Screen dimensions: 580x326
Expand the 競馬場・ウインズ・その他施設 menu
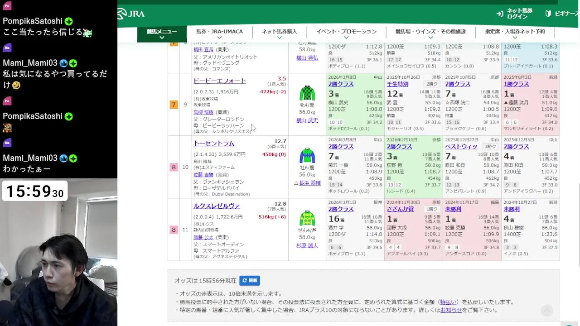coord(430,34)
